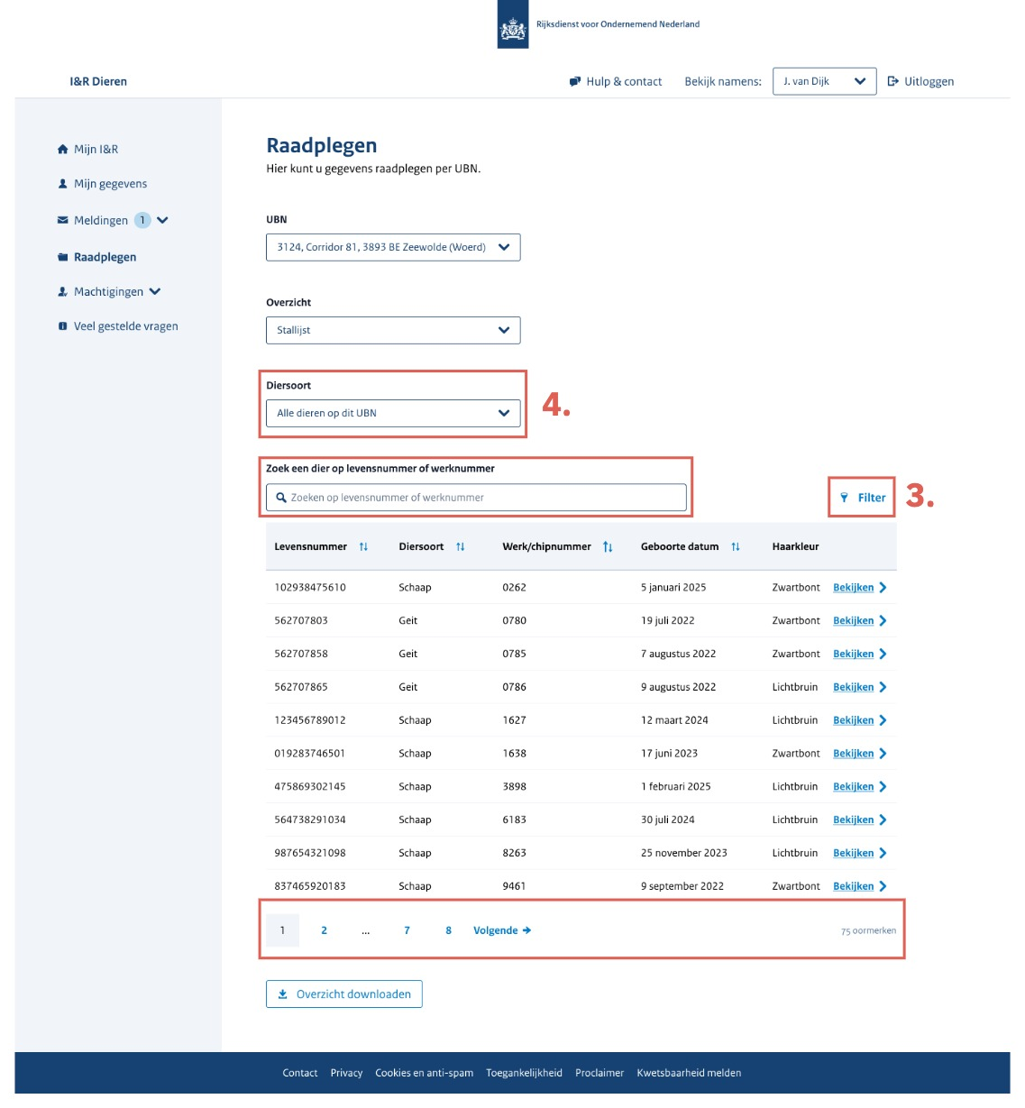Select Raadplegen in sidebar
Screen dimensions: 1025x1108
(105, 257)
